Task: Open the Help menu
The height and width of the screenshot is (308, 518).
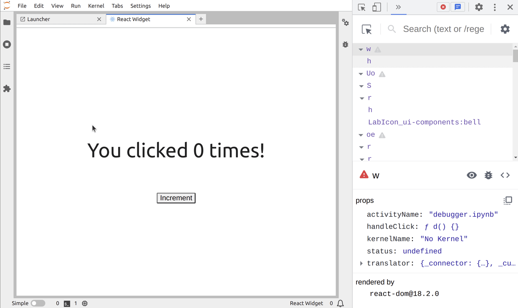Action: [164, 6]
